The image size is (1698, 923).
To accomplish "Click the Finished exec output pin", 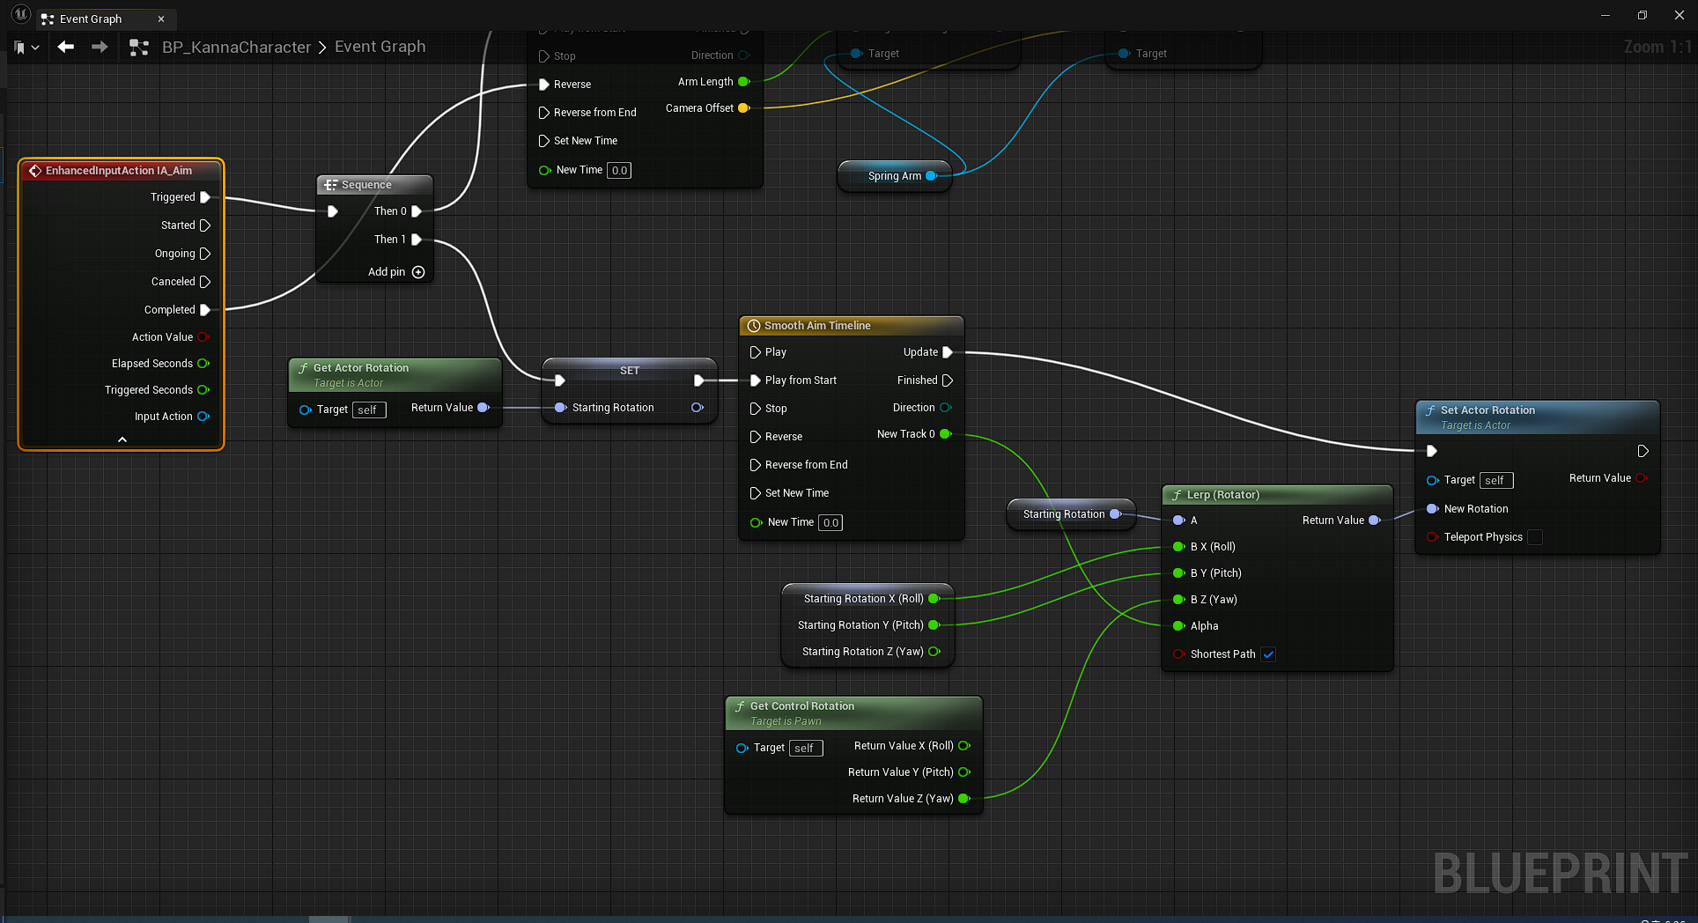I will coord(948,380).
